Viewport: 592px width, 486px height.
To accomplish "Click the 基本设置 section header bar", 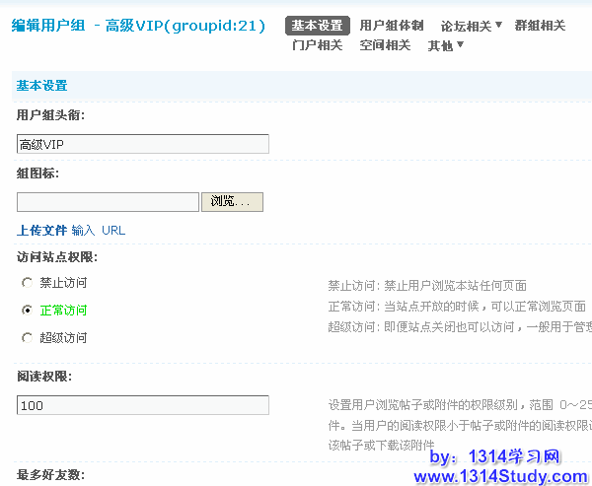I will click(x=296, y=87).
